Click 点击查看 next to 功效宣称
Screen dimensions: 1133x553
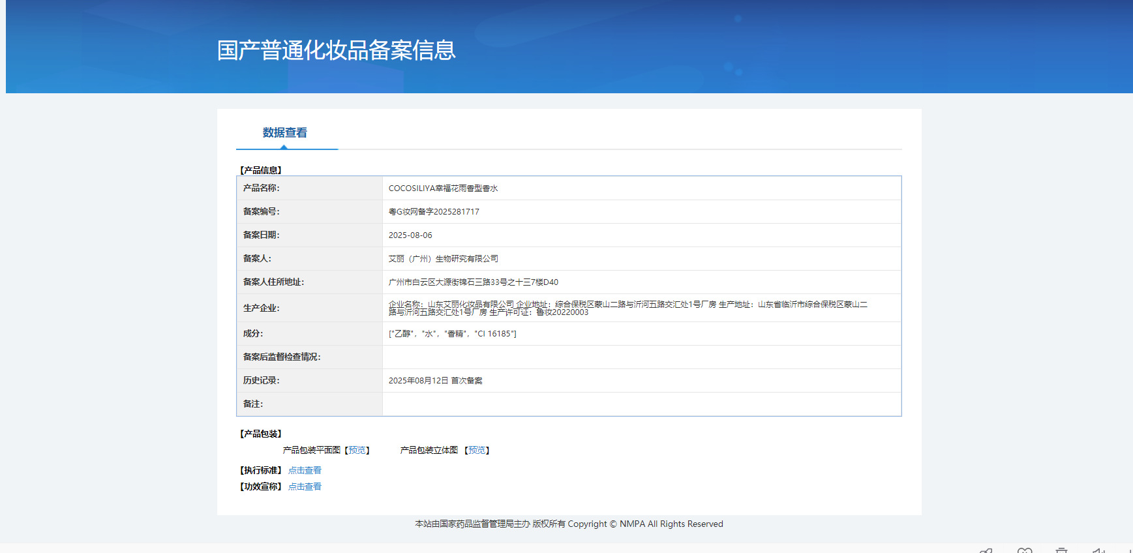(305, 486)
